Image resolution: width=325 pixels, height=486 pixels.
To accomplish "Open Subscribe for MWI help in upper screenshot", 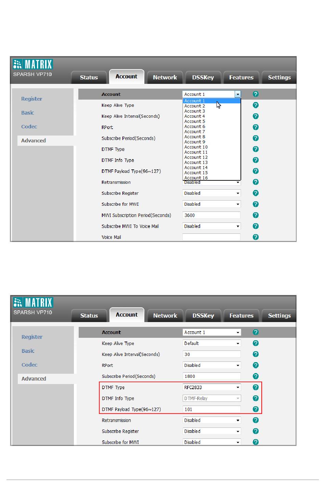I will tap(256, 204).
